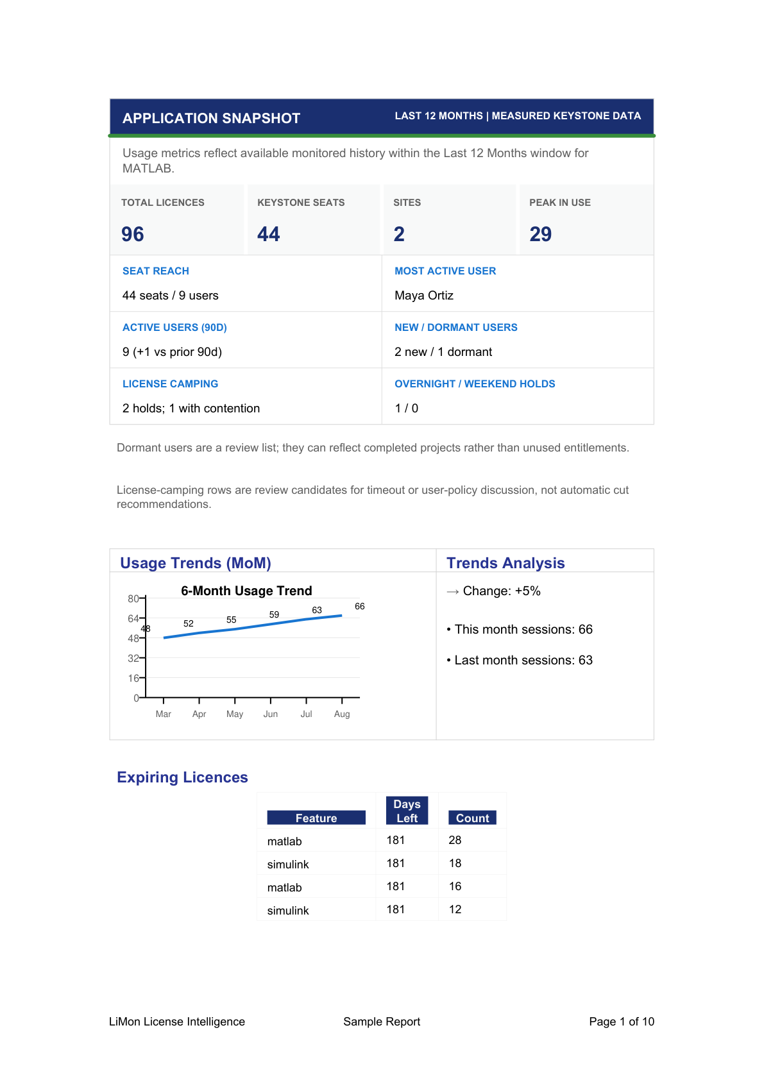Click the Mar axis label
Viewport: 764px width, 1080px height.
164,714
